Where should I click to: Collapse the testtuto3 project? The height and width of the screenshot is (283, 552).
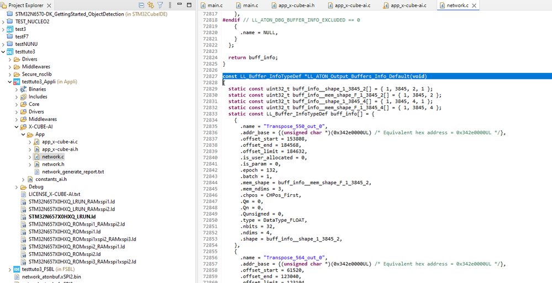click(3, 52)
